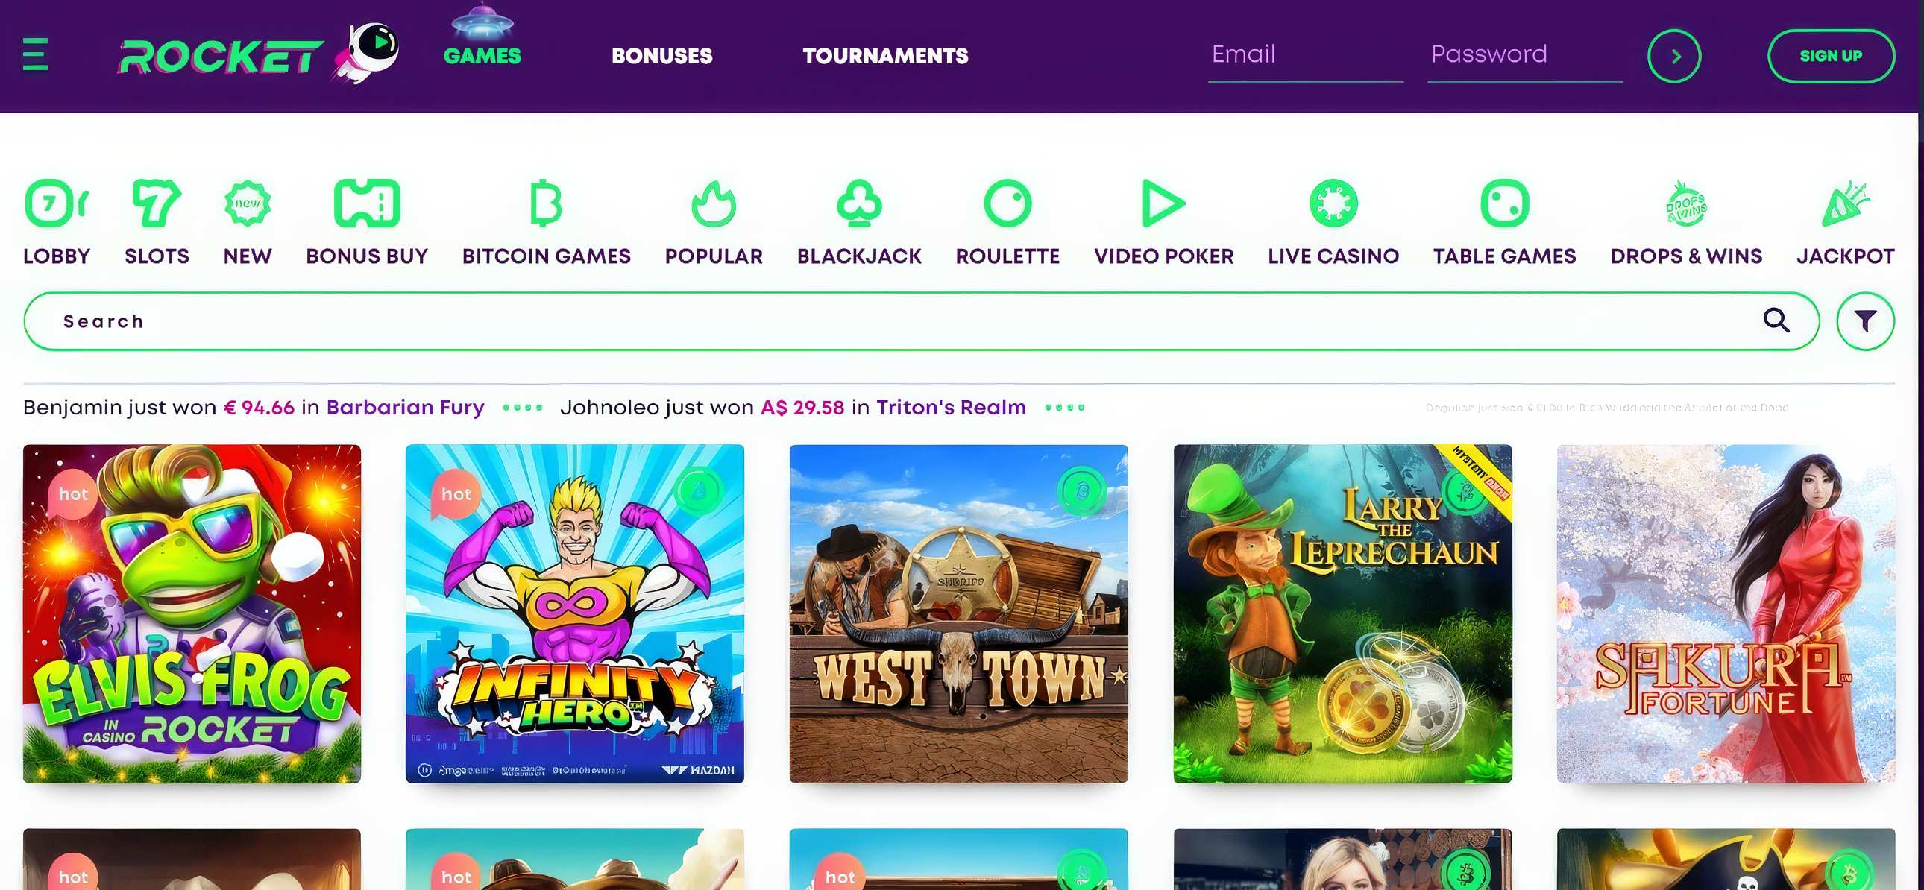Open the Barbarian Fury winner link
1924x890 pixels.
[406, 407]
